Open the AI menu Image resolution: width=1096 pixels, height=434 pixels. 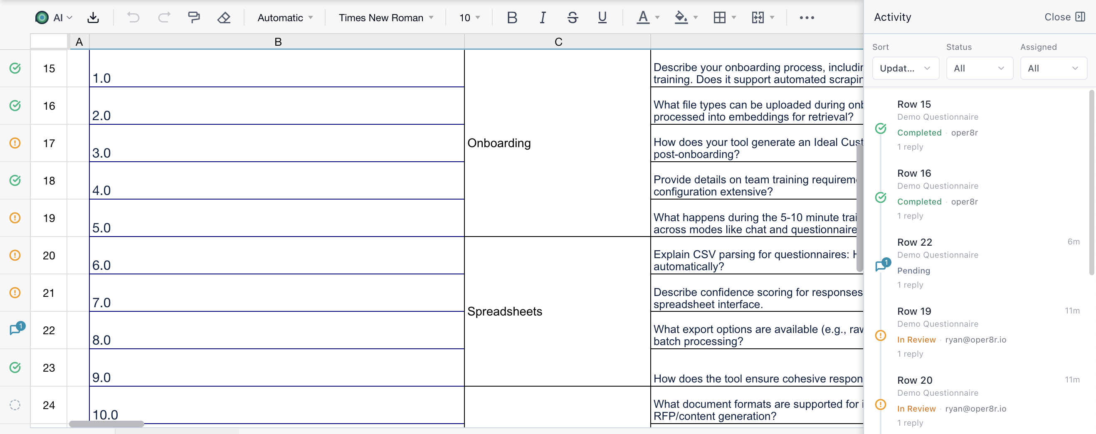(54, 17)
